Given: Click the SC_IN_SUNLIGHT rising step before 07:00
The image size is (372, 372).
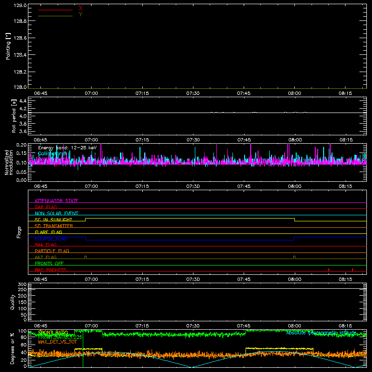Looking at the screenshot, I should [86, 219].
